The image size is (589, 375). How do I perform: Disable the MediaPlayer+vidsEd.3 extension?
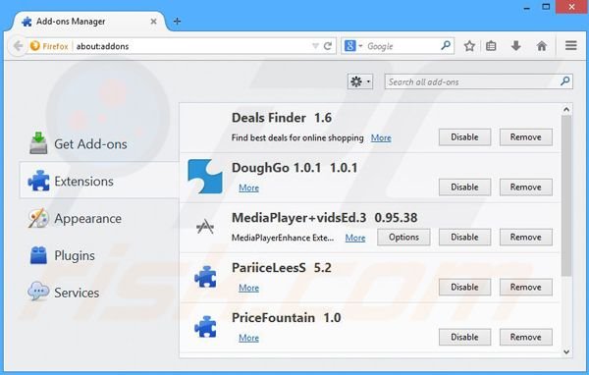click(x=464, y=238)
